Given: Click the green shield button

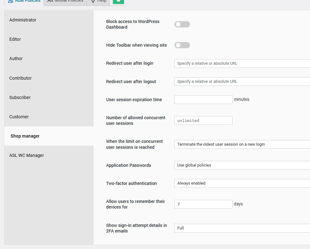Looking at the screenshot, I should (x=118, y=2).
